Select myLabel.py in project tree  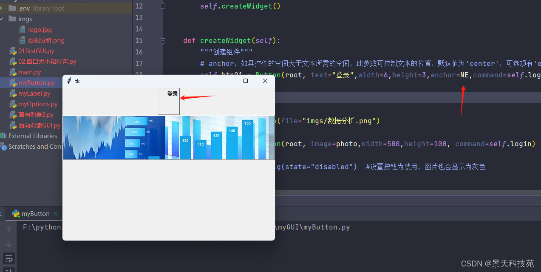tap(34, 93)
